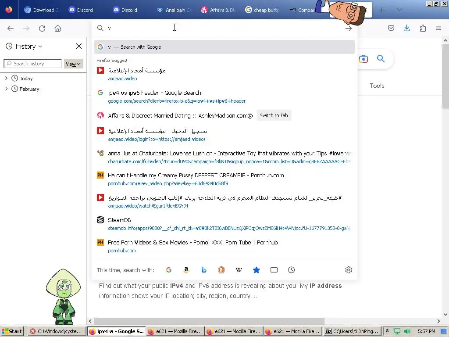Close the History sidebar
Viewport: 449px width, 337px height.
pos(79,46)
